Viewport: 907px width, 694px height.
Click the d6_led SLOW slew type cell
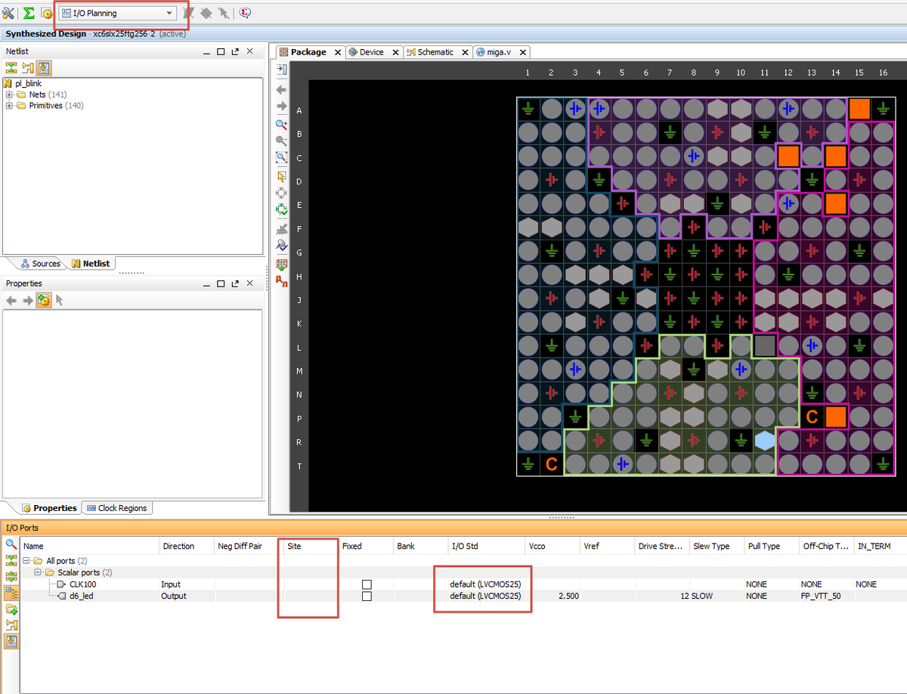(x=717, y=596)
